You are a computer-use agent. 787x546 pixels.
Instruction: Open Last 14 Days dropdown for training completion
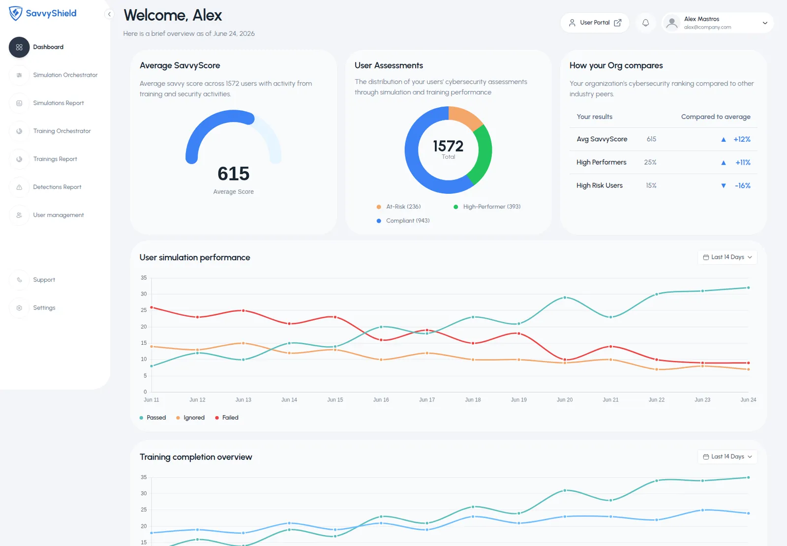727,457
